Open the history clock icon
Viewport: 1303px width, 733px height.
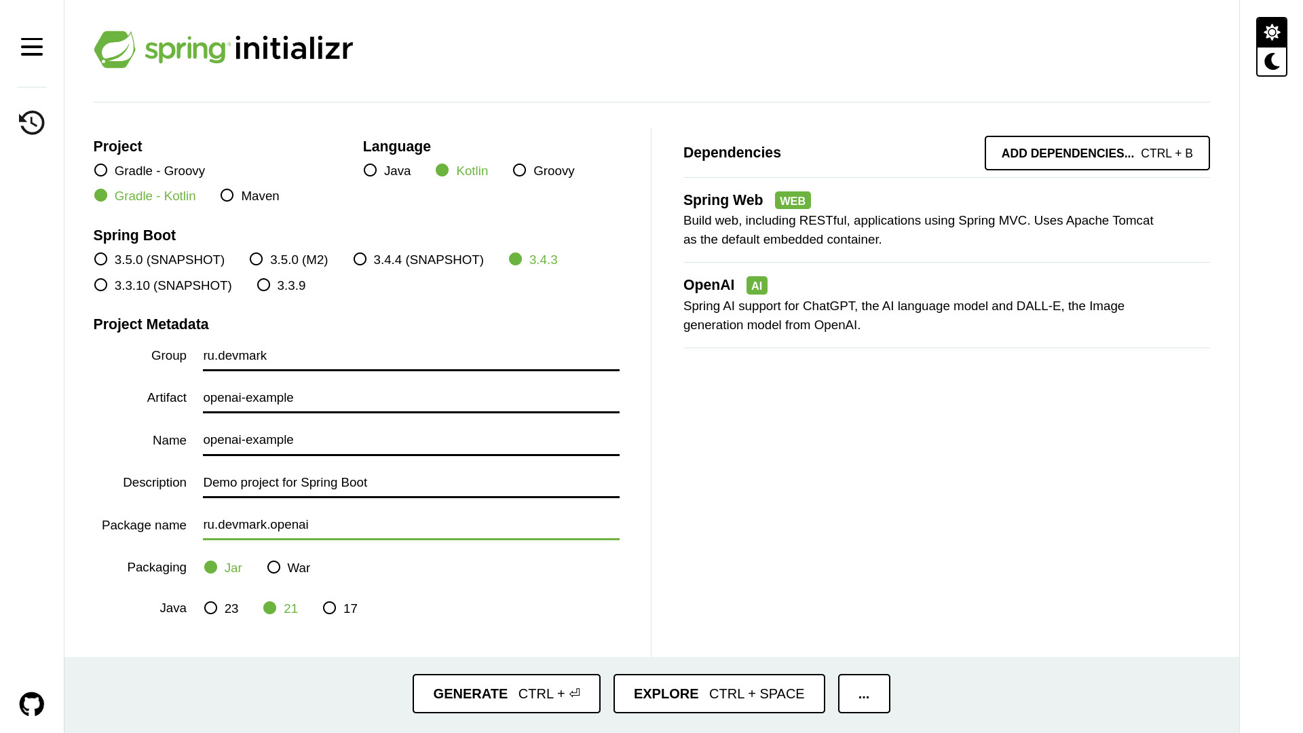pyautogui.click(x=32, y=123)
